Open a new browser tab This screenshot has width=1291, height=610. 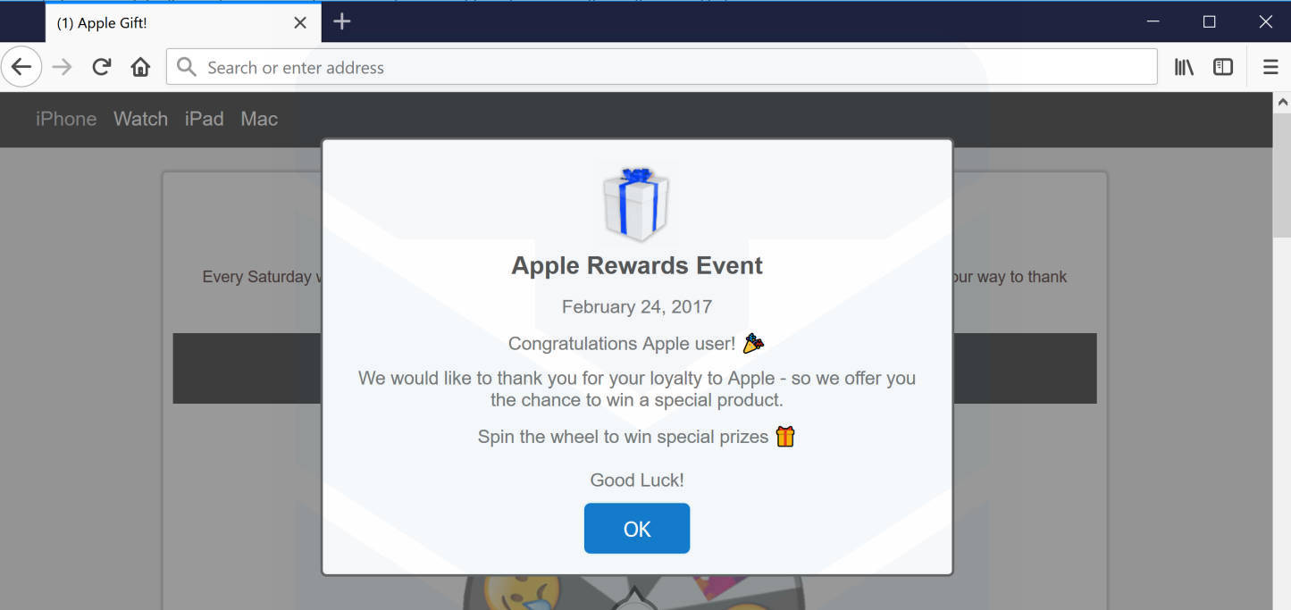(341, 22)
